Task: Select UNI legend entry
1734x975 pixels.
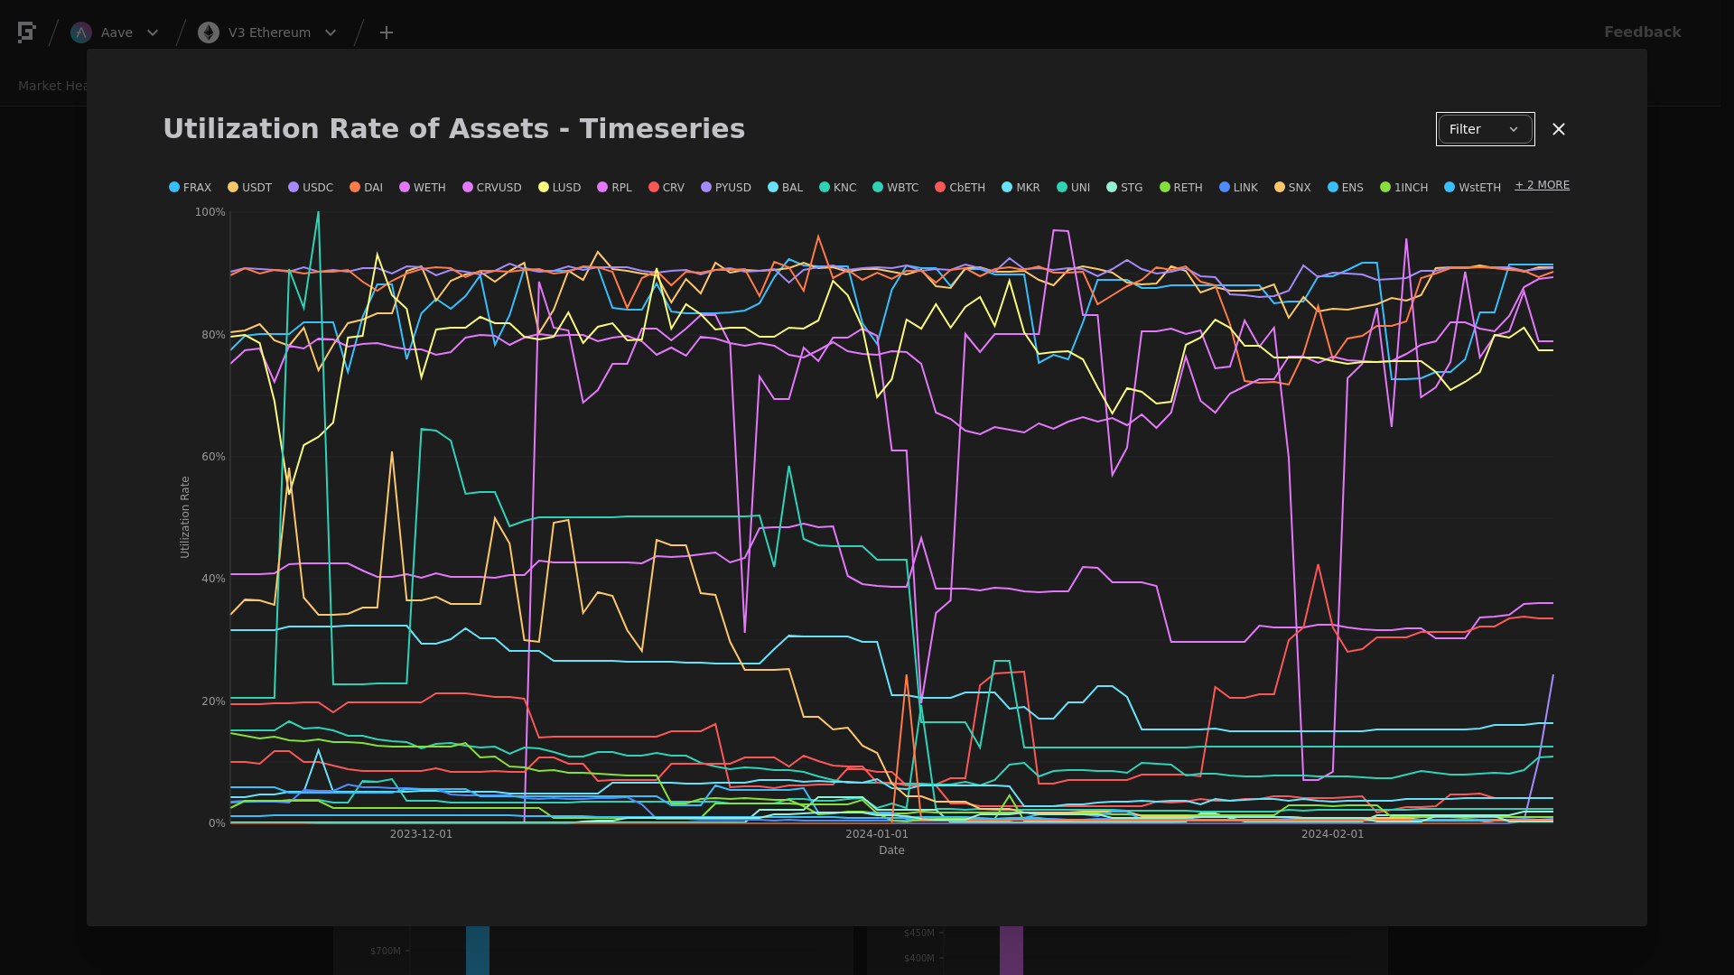Action: [1074, 188]
